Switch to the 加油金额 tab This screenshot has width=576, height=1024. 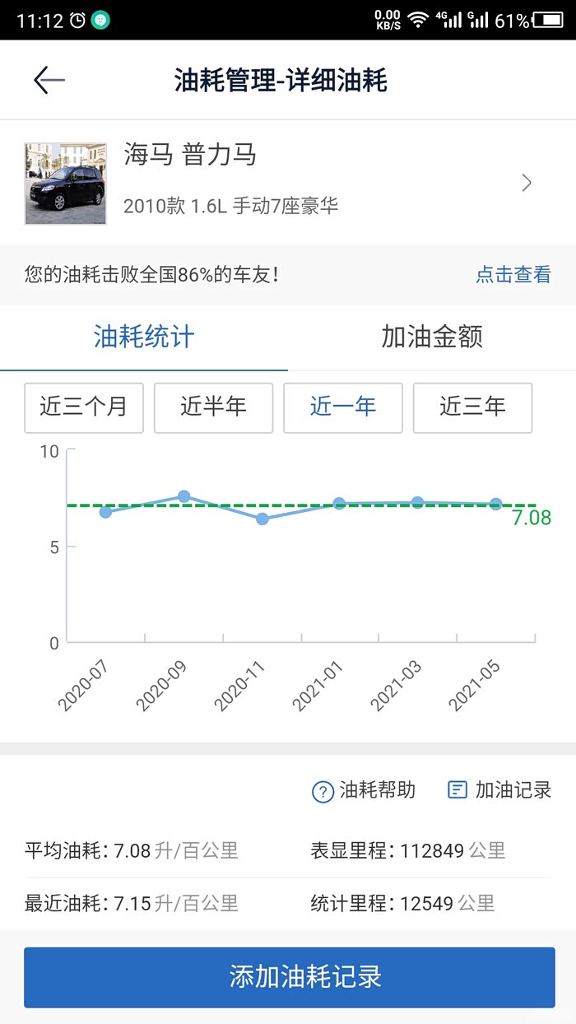pyautogui.click(x=432, y=337)
